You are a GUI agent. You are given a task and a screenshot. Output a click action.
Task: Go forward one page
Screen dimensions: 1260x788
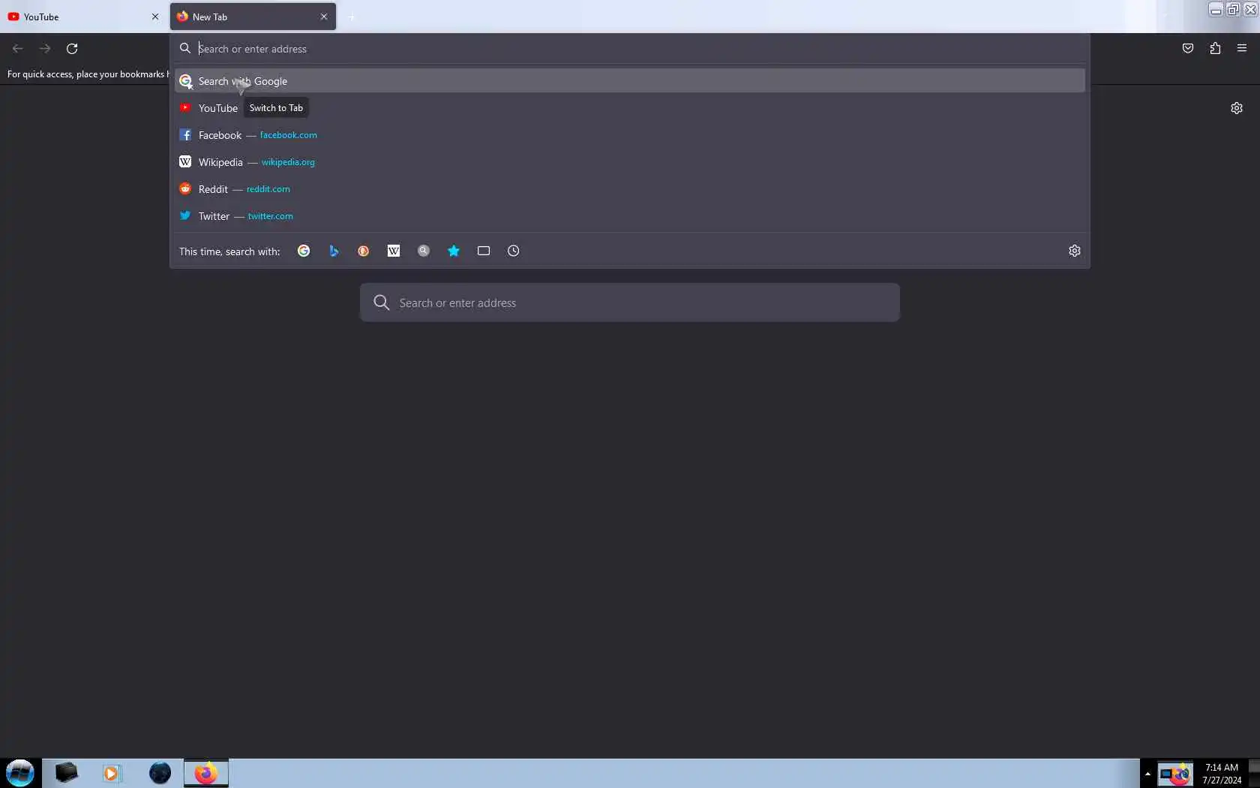pyautogui.click(x=45, y=48)
